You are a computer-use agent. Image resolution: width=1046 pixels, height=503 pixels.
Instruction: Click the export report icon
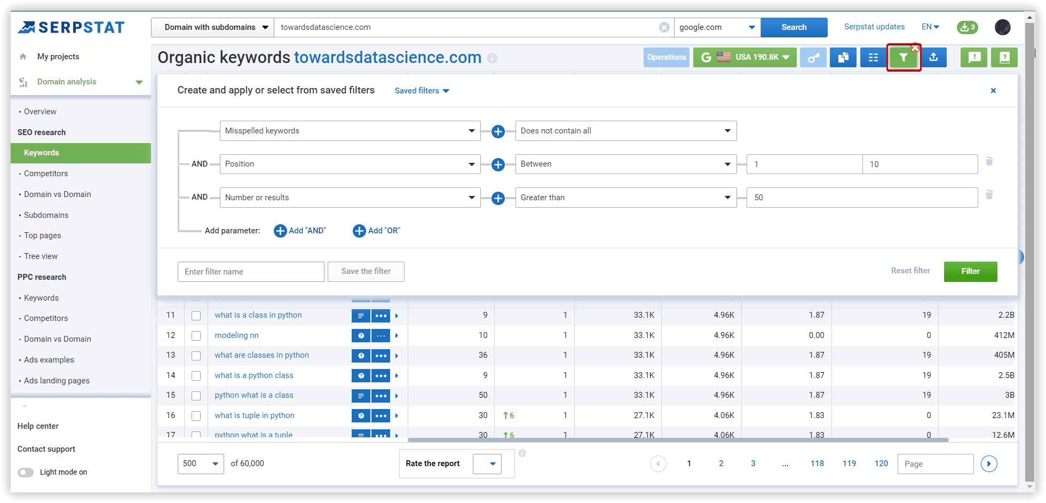[935, 57]
